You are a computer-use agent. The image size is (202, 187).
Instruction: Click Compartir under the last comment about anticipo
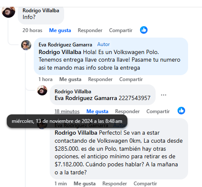145,184
